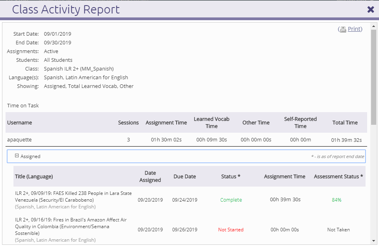The height and width of the screenshot is (246, 379).
Task: Open the Print link
Action: pyautogui.click(x=354, y=29)
